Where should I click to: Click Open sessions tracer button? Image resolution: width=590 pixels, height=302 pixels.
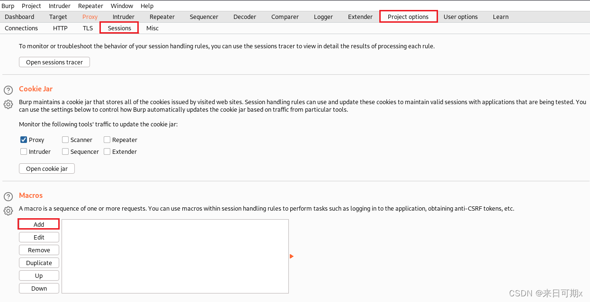(x=54, y=62)
